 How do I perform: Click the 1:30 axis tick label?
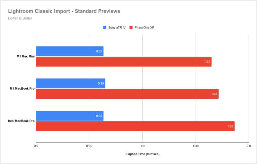tap(195, 146)
